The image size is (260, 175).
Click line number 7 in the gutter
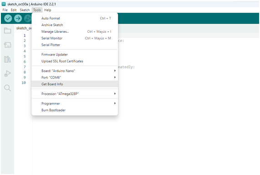25,67
